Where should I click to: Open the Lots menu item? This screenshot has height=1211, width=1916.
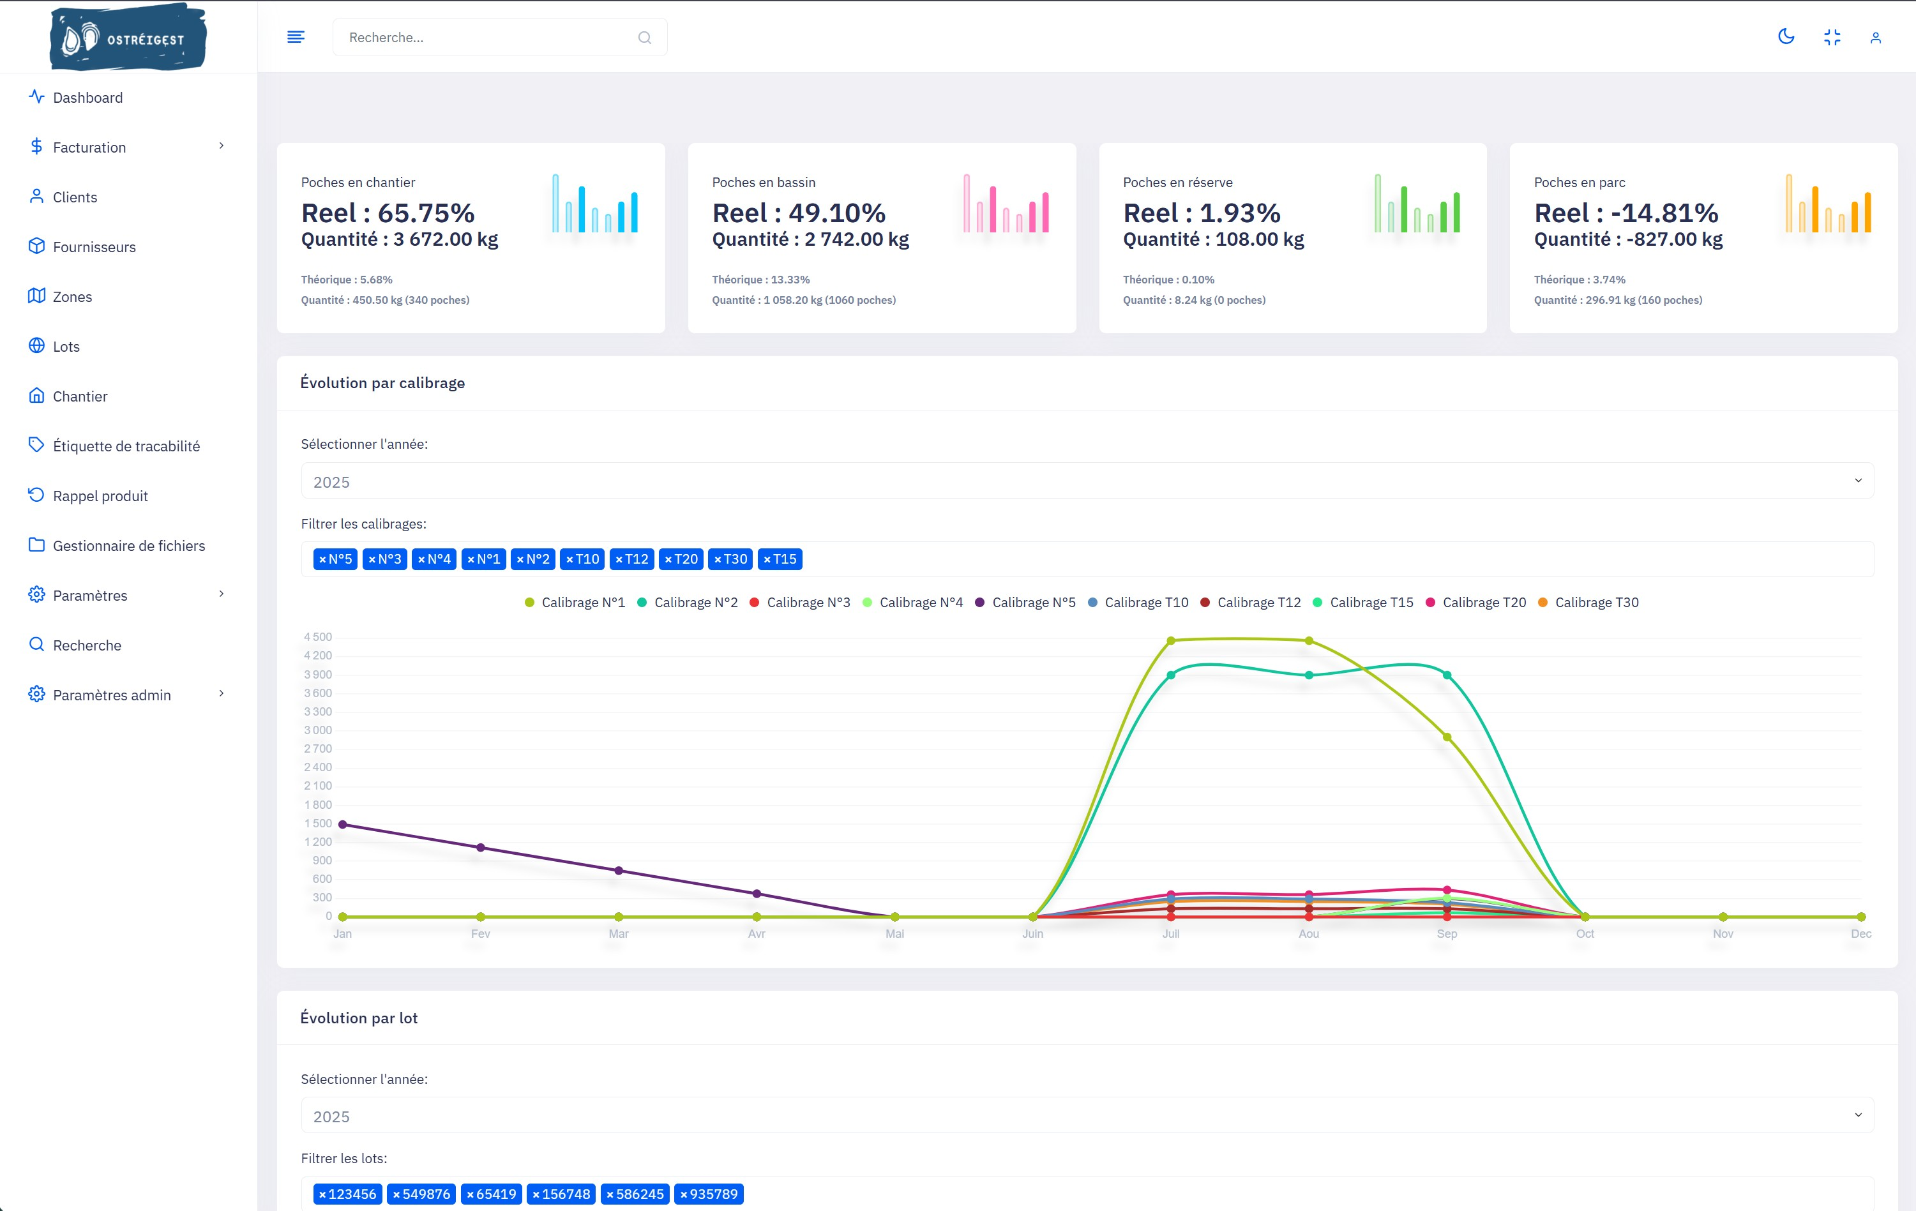tap(66, 346)
